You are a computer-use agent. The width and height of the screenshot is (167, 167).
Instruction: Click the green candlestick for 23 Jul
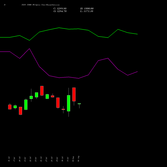point(36,95)
